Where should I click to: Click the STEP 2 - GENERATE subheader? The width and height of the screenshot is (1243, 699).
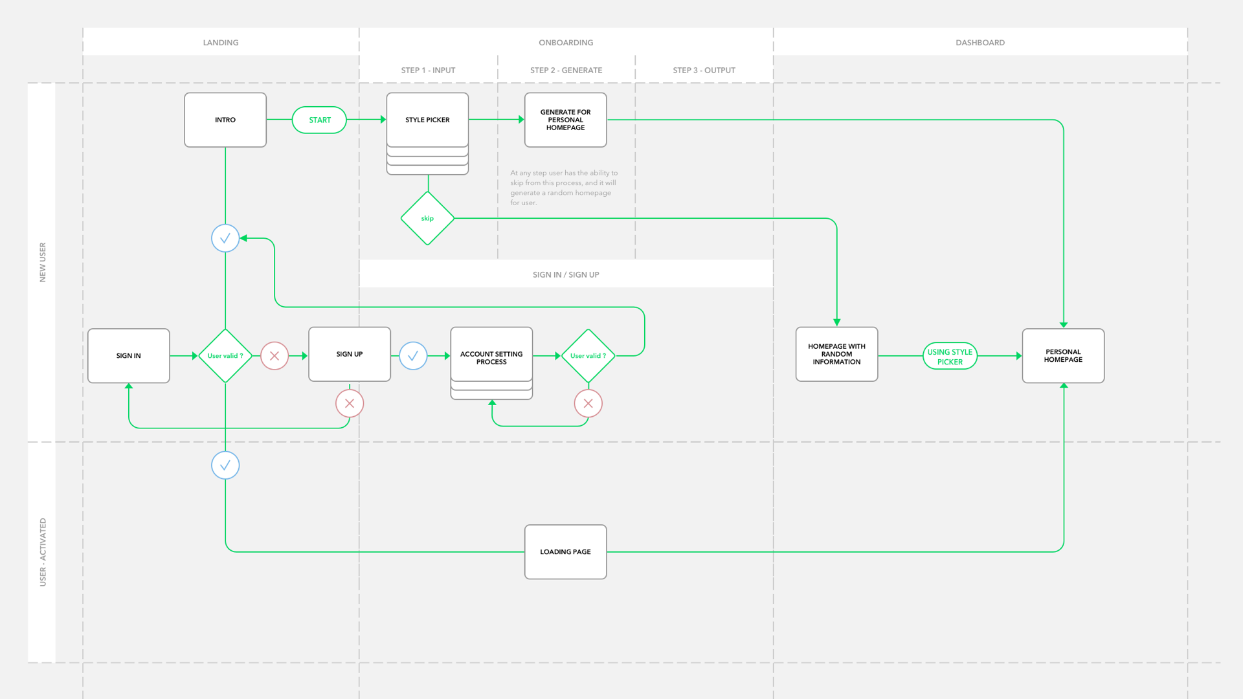coord(566,70)
